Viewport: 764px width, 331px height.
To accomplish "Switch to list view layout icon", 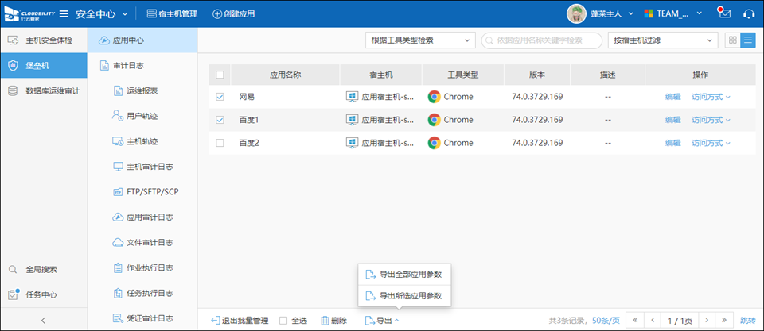I will pos(748,40).
